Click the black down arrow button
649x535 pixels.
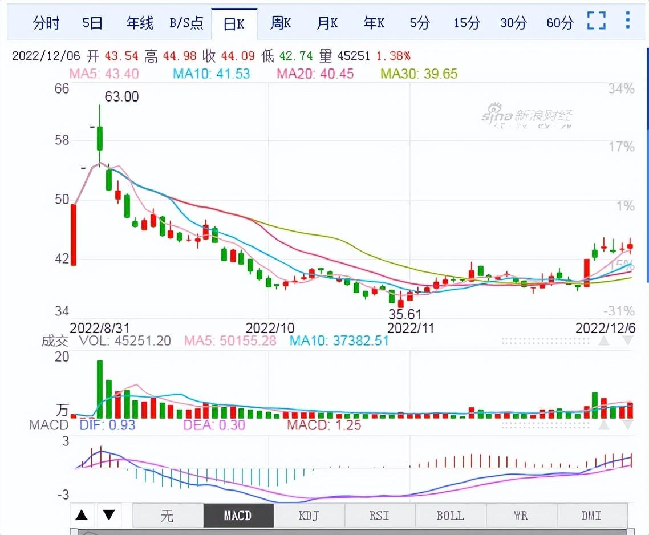coord(109,515)
